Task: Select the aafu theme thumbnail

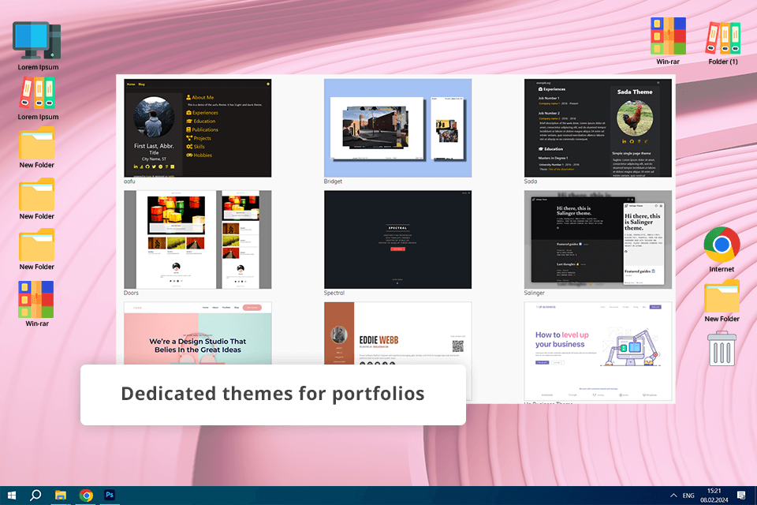Action: point(197,128)
